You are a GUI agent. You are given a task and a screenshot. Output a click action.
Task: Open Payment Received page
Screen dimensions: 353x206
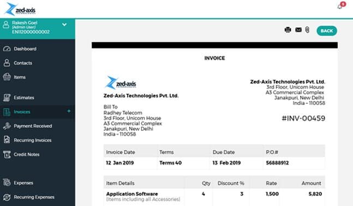click(x=33, y=126)
